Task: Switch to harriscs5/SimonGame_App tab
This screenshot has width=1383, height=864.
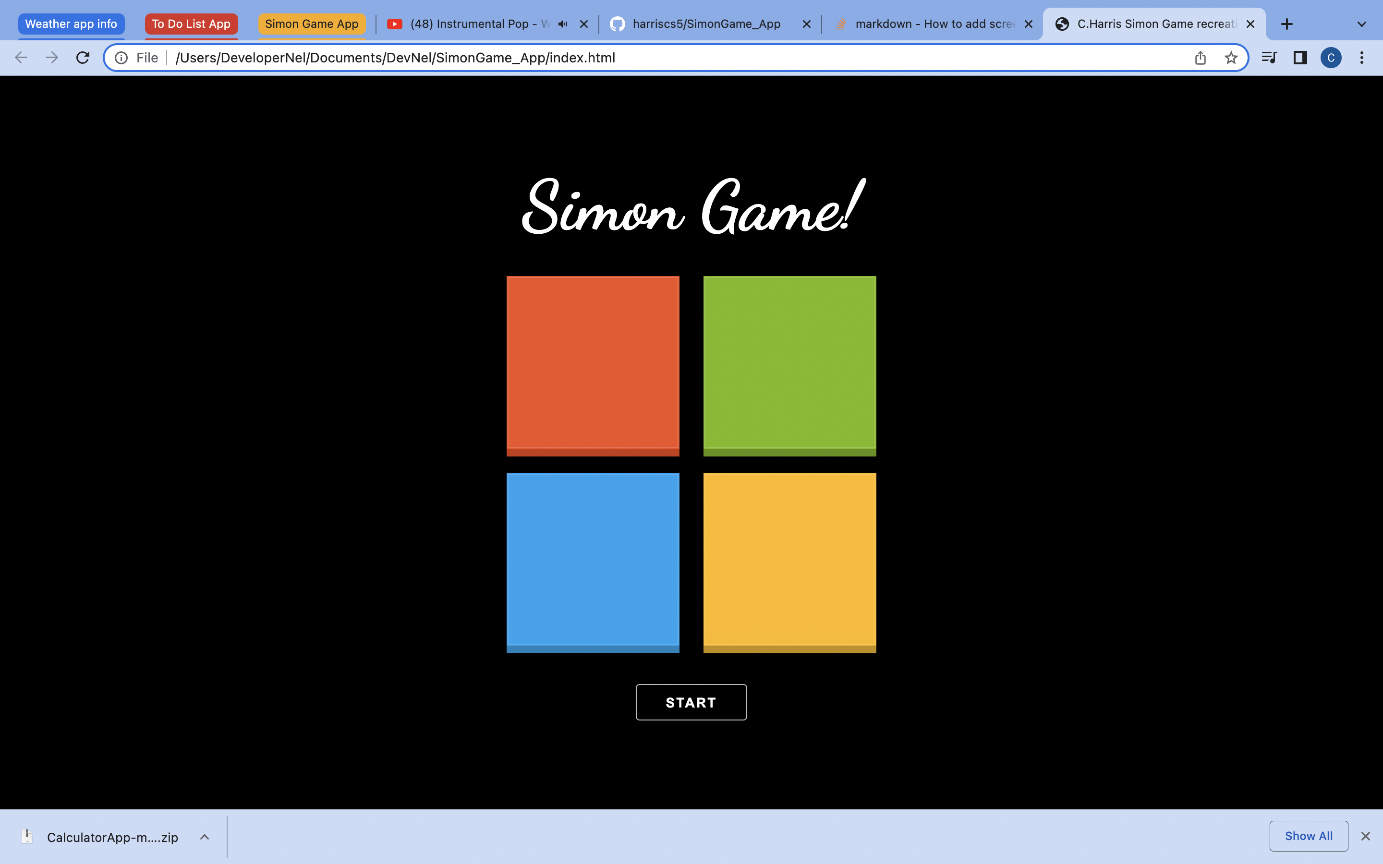Action: click(706, 24)
